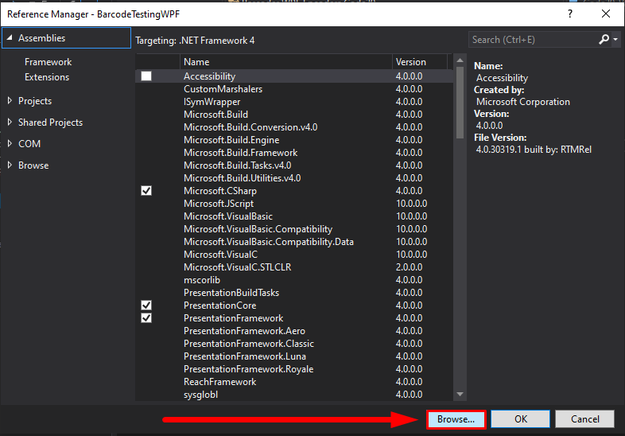
Task: Click version 2.0.0.0 of Microsoft.VisualC.STLCLR
Action: click(x=409, y=267)
